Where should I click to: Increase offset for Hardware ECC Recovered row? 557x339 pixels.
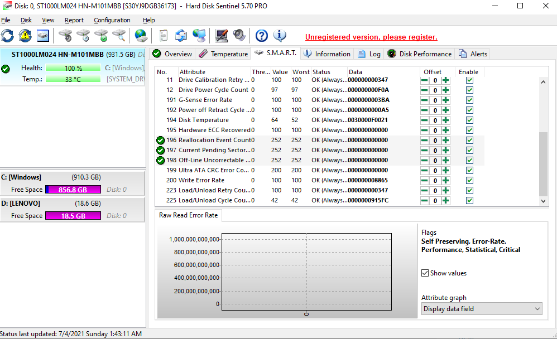(x=446, y=130)
